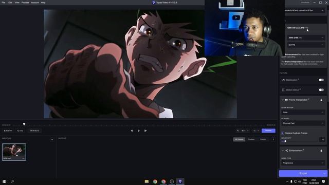Click the step forward frame button
329x185 pixels.
coord(145,131)
